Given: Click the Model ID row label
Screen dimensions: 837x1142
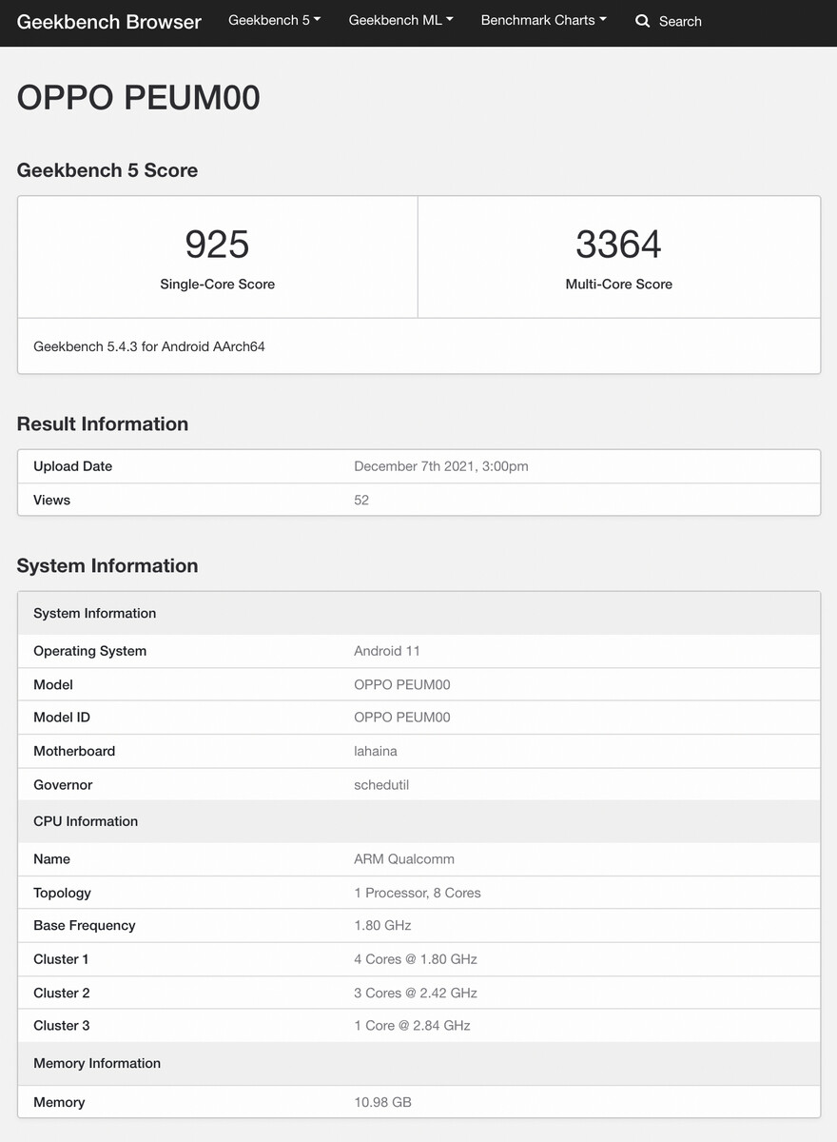Looking at the screenshot, I should (62, 717).
